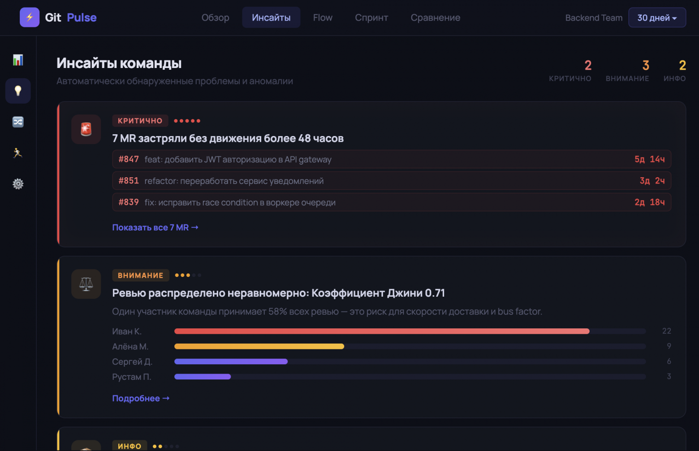
Task: Filter by the 2 КРИТИЧНО counter
Action: [570, 71]
